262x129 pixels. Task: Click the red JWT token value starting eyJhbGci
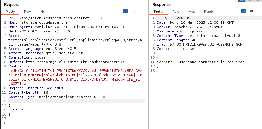pyautogui.click(x=75, y=77)
